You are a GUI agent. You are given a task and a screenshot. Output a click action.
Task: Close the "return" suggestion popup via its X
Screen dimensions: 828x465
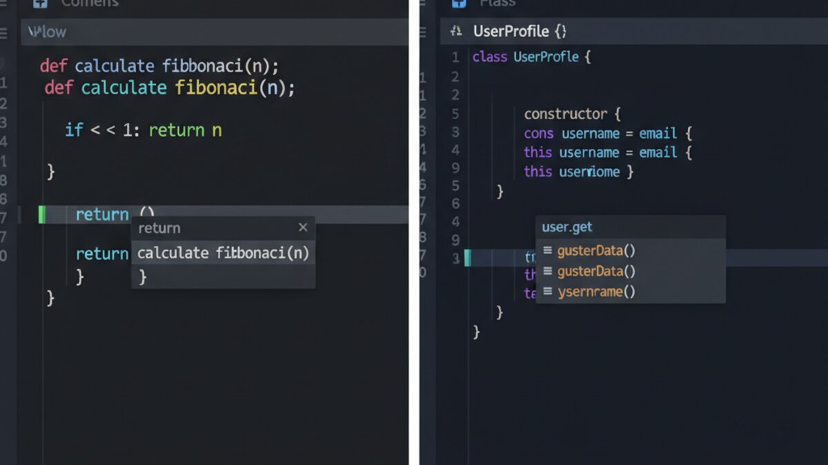(x=303, y=227)
